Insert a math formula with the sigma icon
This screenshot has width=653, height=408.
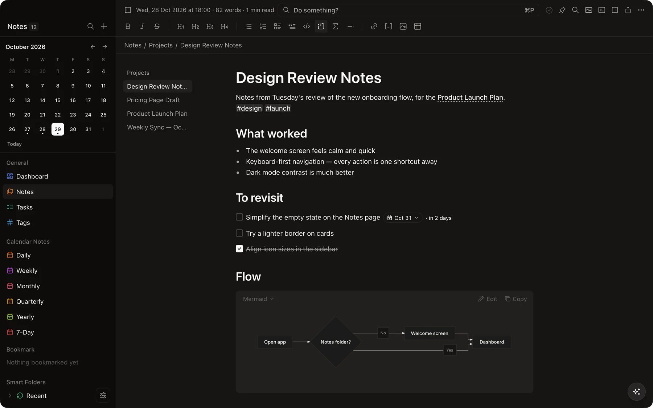(x=336, y=26)
